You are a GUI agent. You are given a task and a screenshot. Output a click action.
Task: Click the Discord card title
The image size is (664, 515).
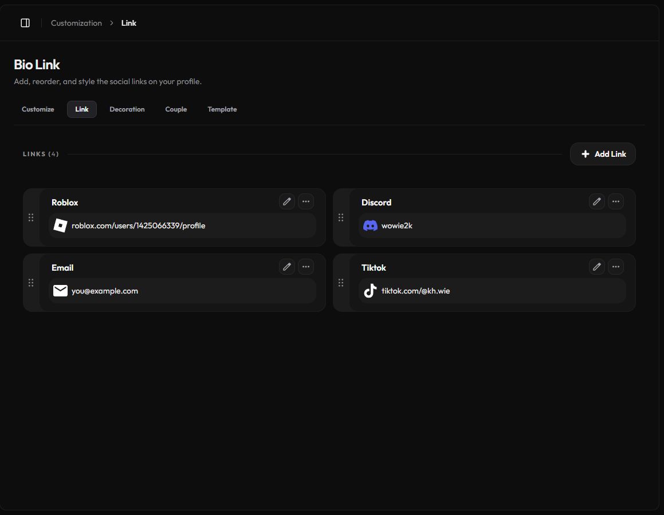(x=376, y=203)
